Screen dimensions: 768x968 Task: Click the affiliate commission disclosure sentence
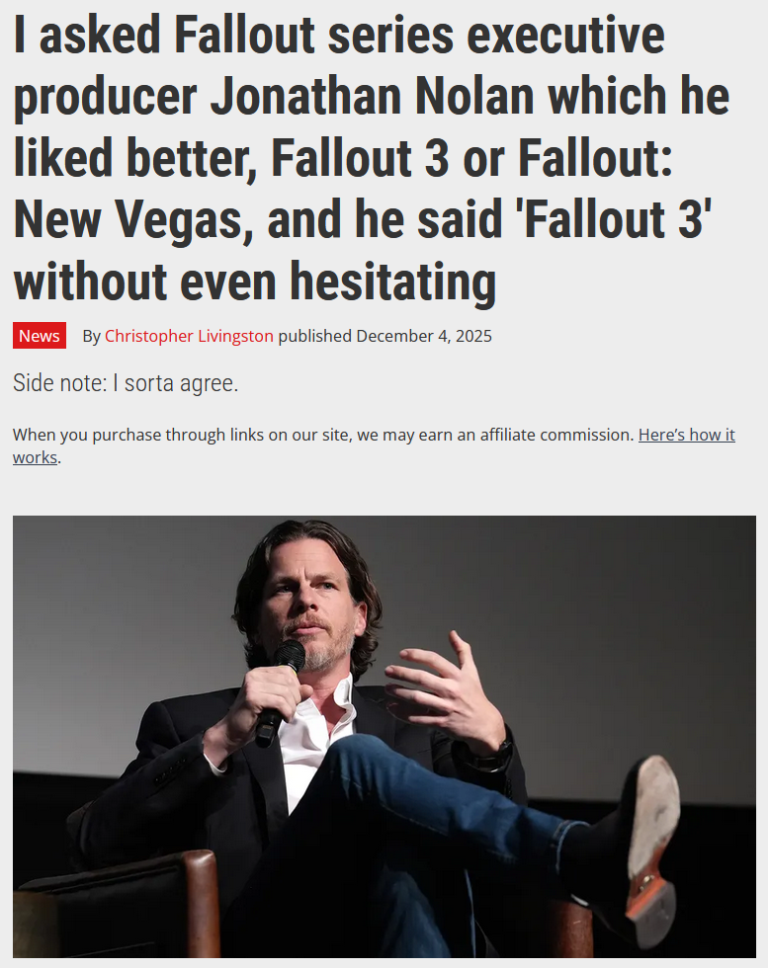click(x=323, y=435)
